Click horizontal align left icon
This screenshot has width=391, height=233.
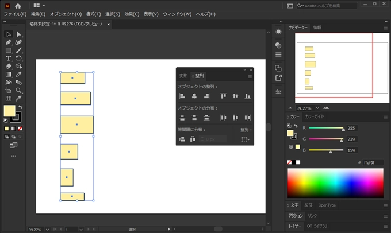(x=182, y=96)
